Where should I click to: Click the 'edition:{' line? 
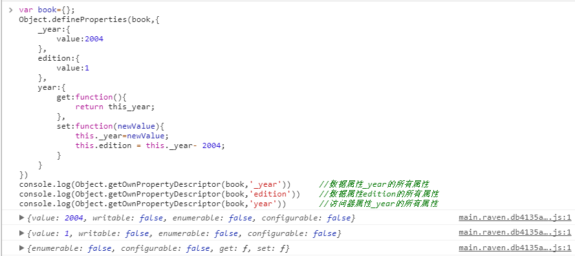point(59,58)
